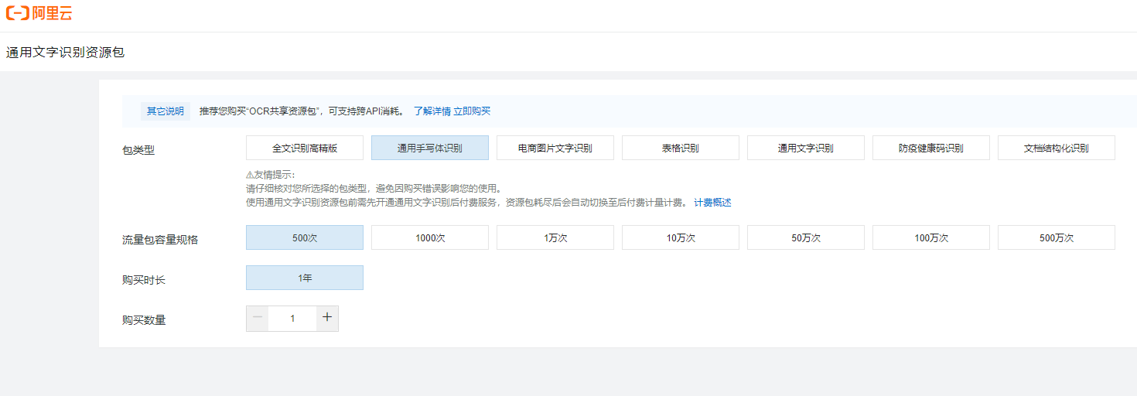Image resolution: width=1137 pixels, height=396 pixels.
Task: Click the 友情提示 warning text
Action: [270, 175]
